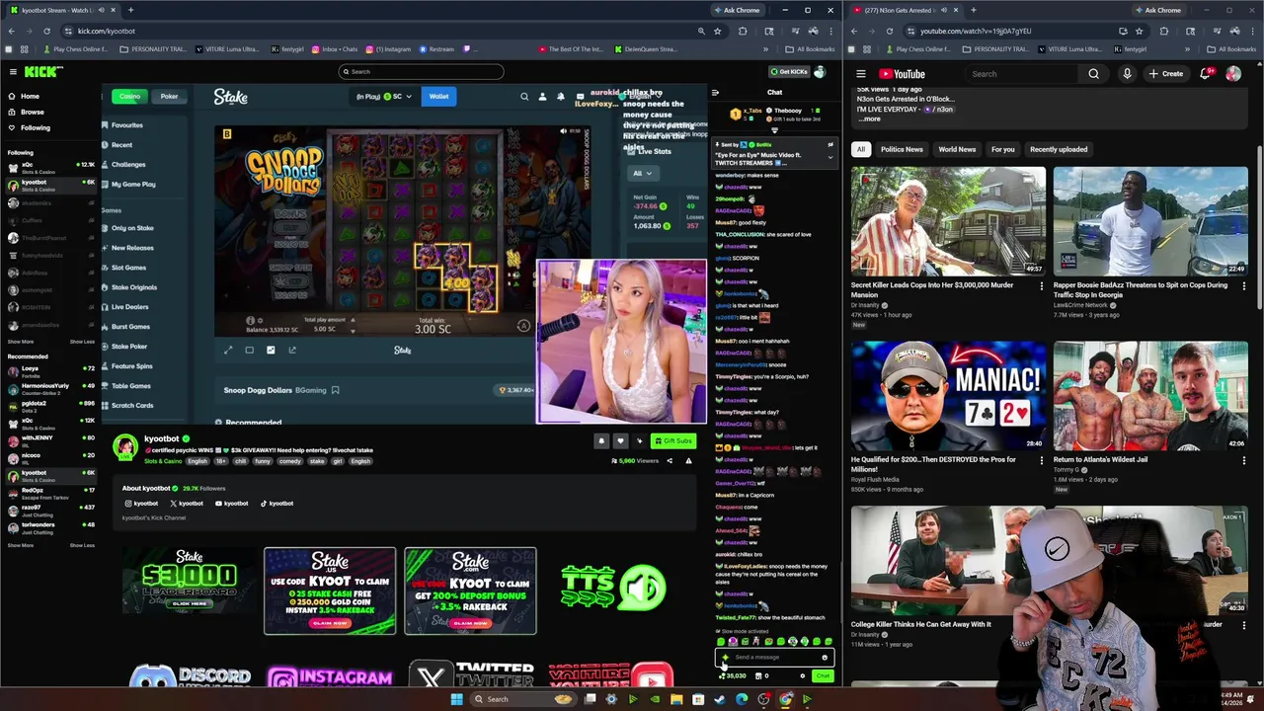Image resolution: width=1264 pixels, height=711 pixels.
Task: Select Recently uploaded chip on YouTube
Action: (x=1059, y=149)
